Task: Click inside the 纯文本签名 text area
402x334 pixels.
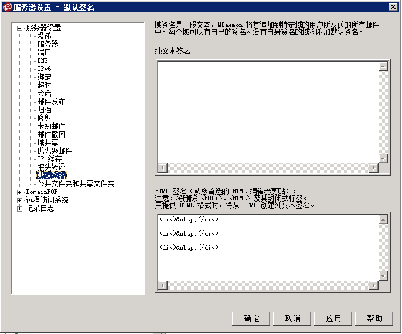Action: (x=267, y=111)
